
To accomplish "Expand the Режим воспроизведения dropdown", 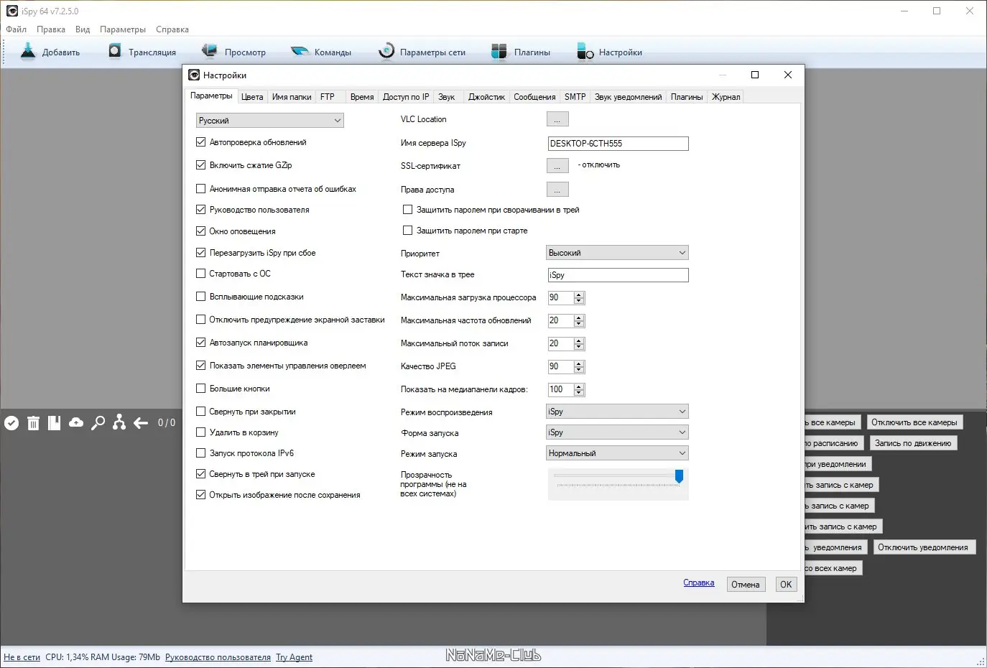I will [x=617, y=412].
